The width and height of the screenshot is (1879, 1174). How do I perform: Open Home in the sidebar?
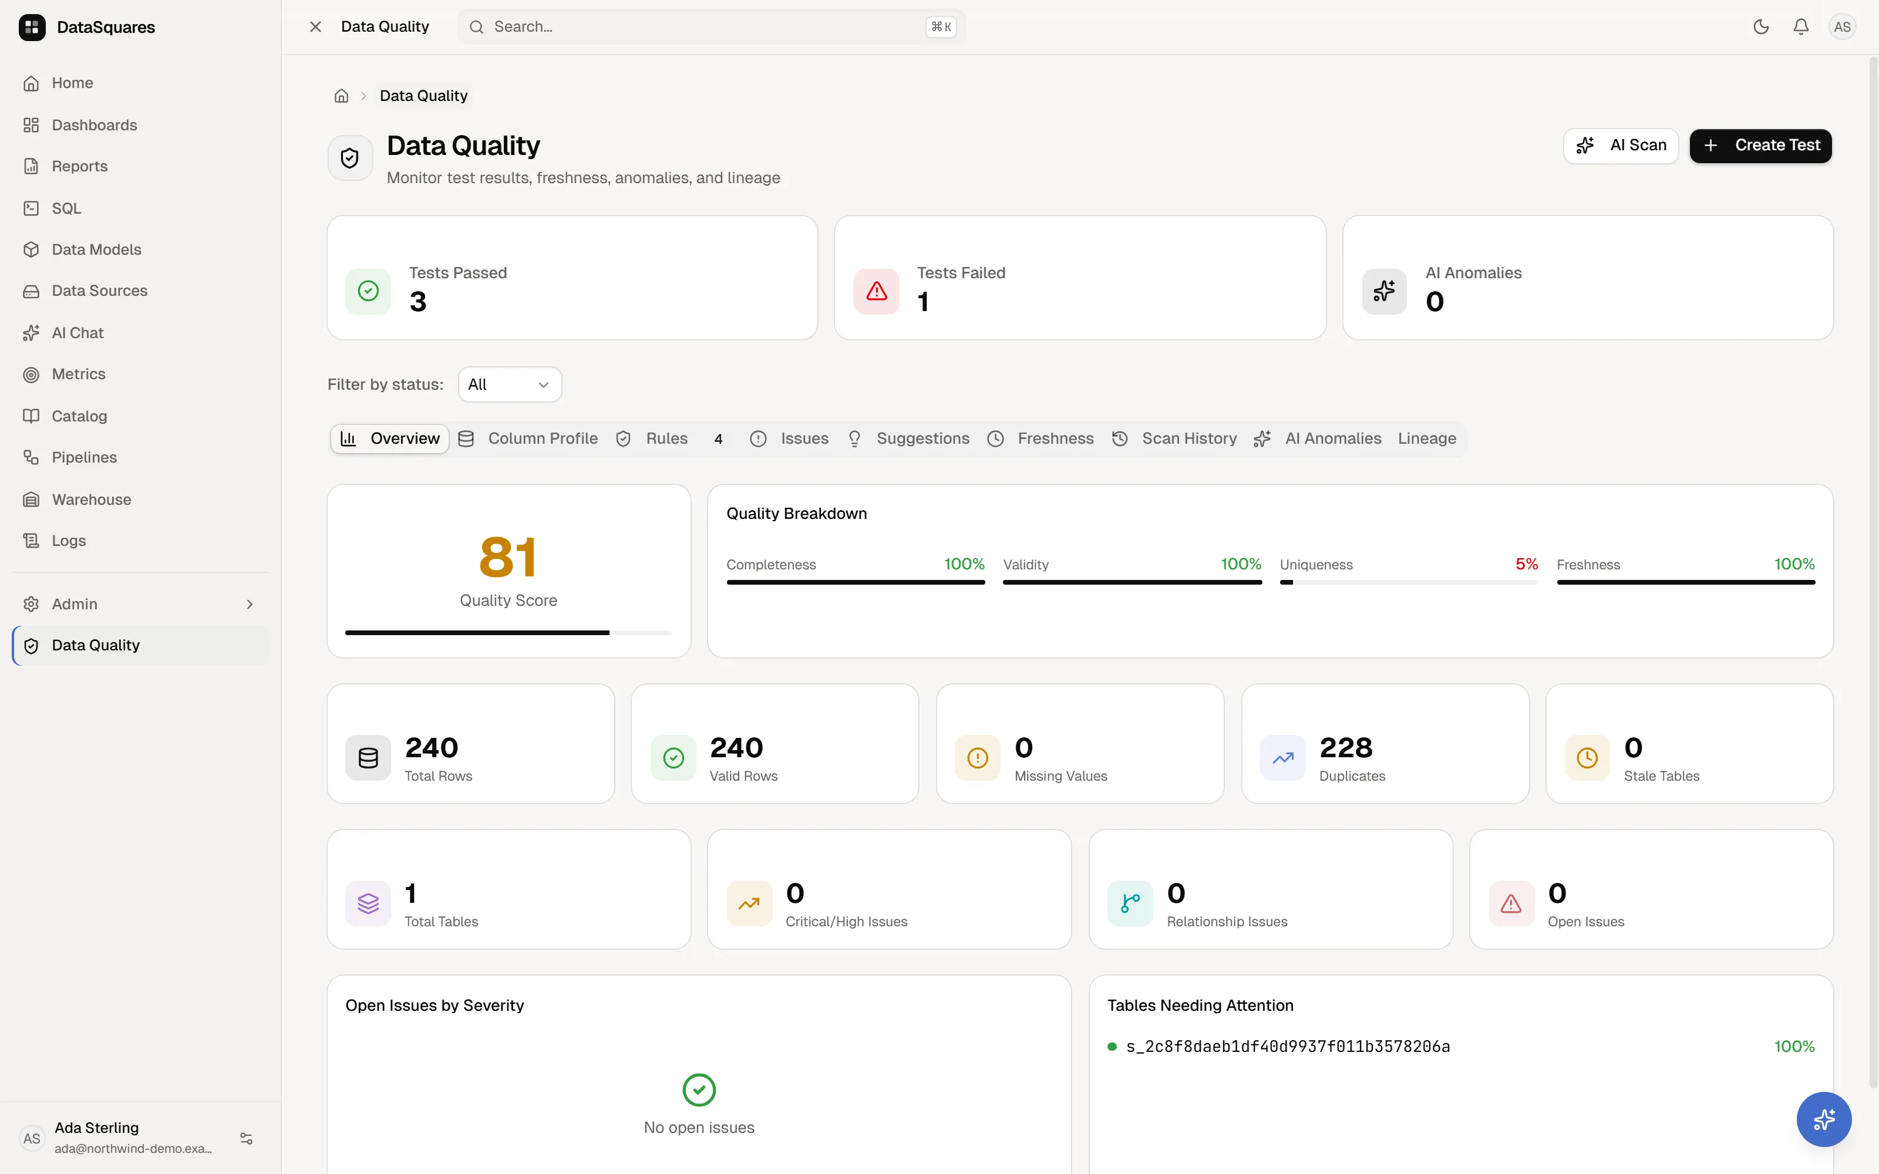(140, 83)
